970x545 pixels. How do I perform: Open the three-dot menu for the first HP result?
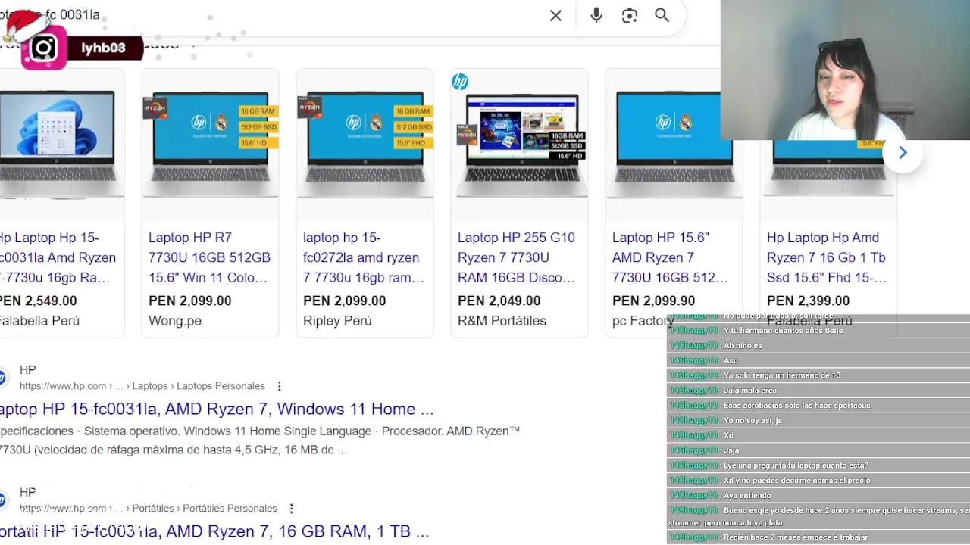(280, 386)
